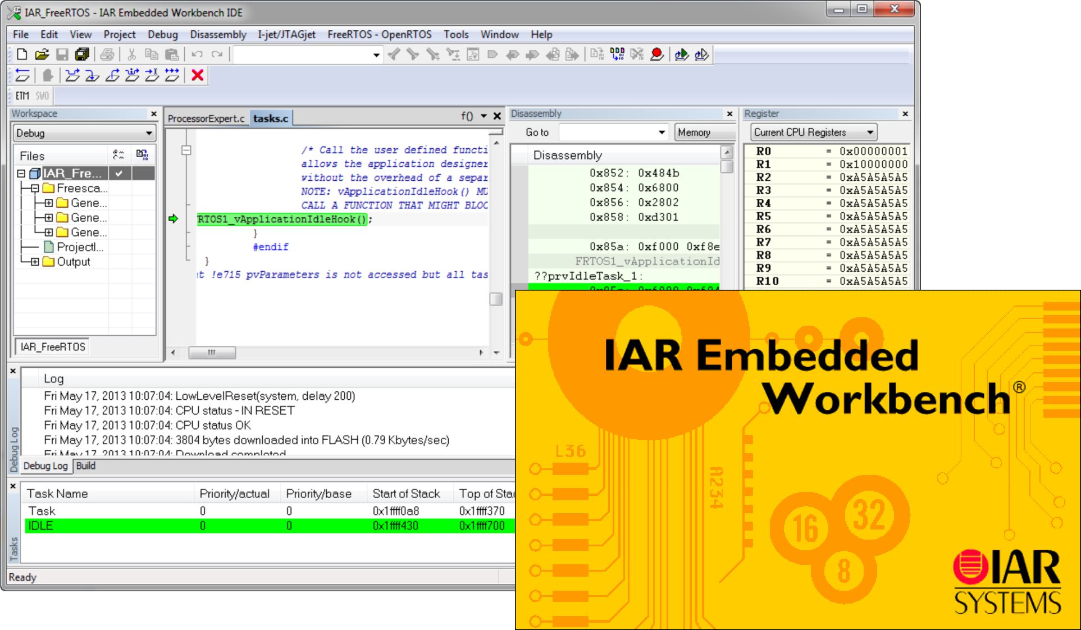1081x630 pixels.
Task: Switch to the ProcessorExpert.c editor tab
Action: point(206,118)
